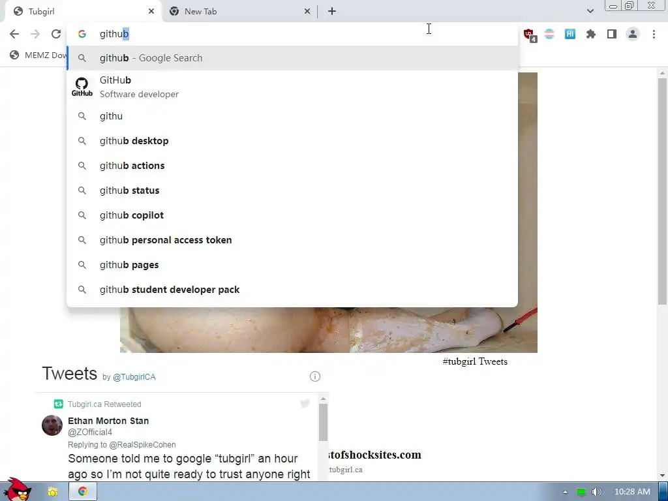Select 'github student developer pack' suggestion
Image resolution: width=668 pixels, height=501 pixels.
(x=292, y=290)
